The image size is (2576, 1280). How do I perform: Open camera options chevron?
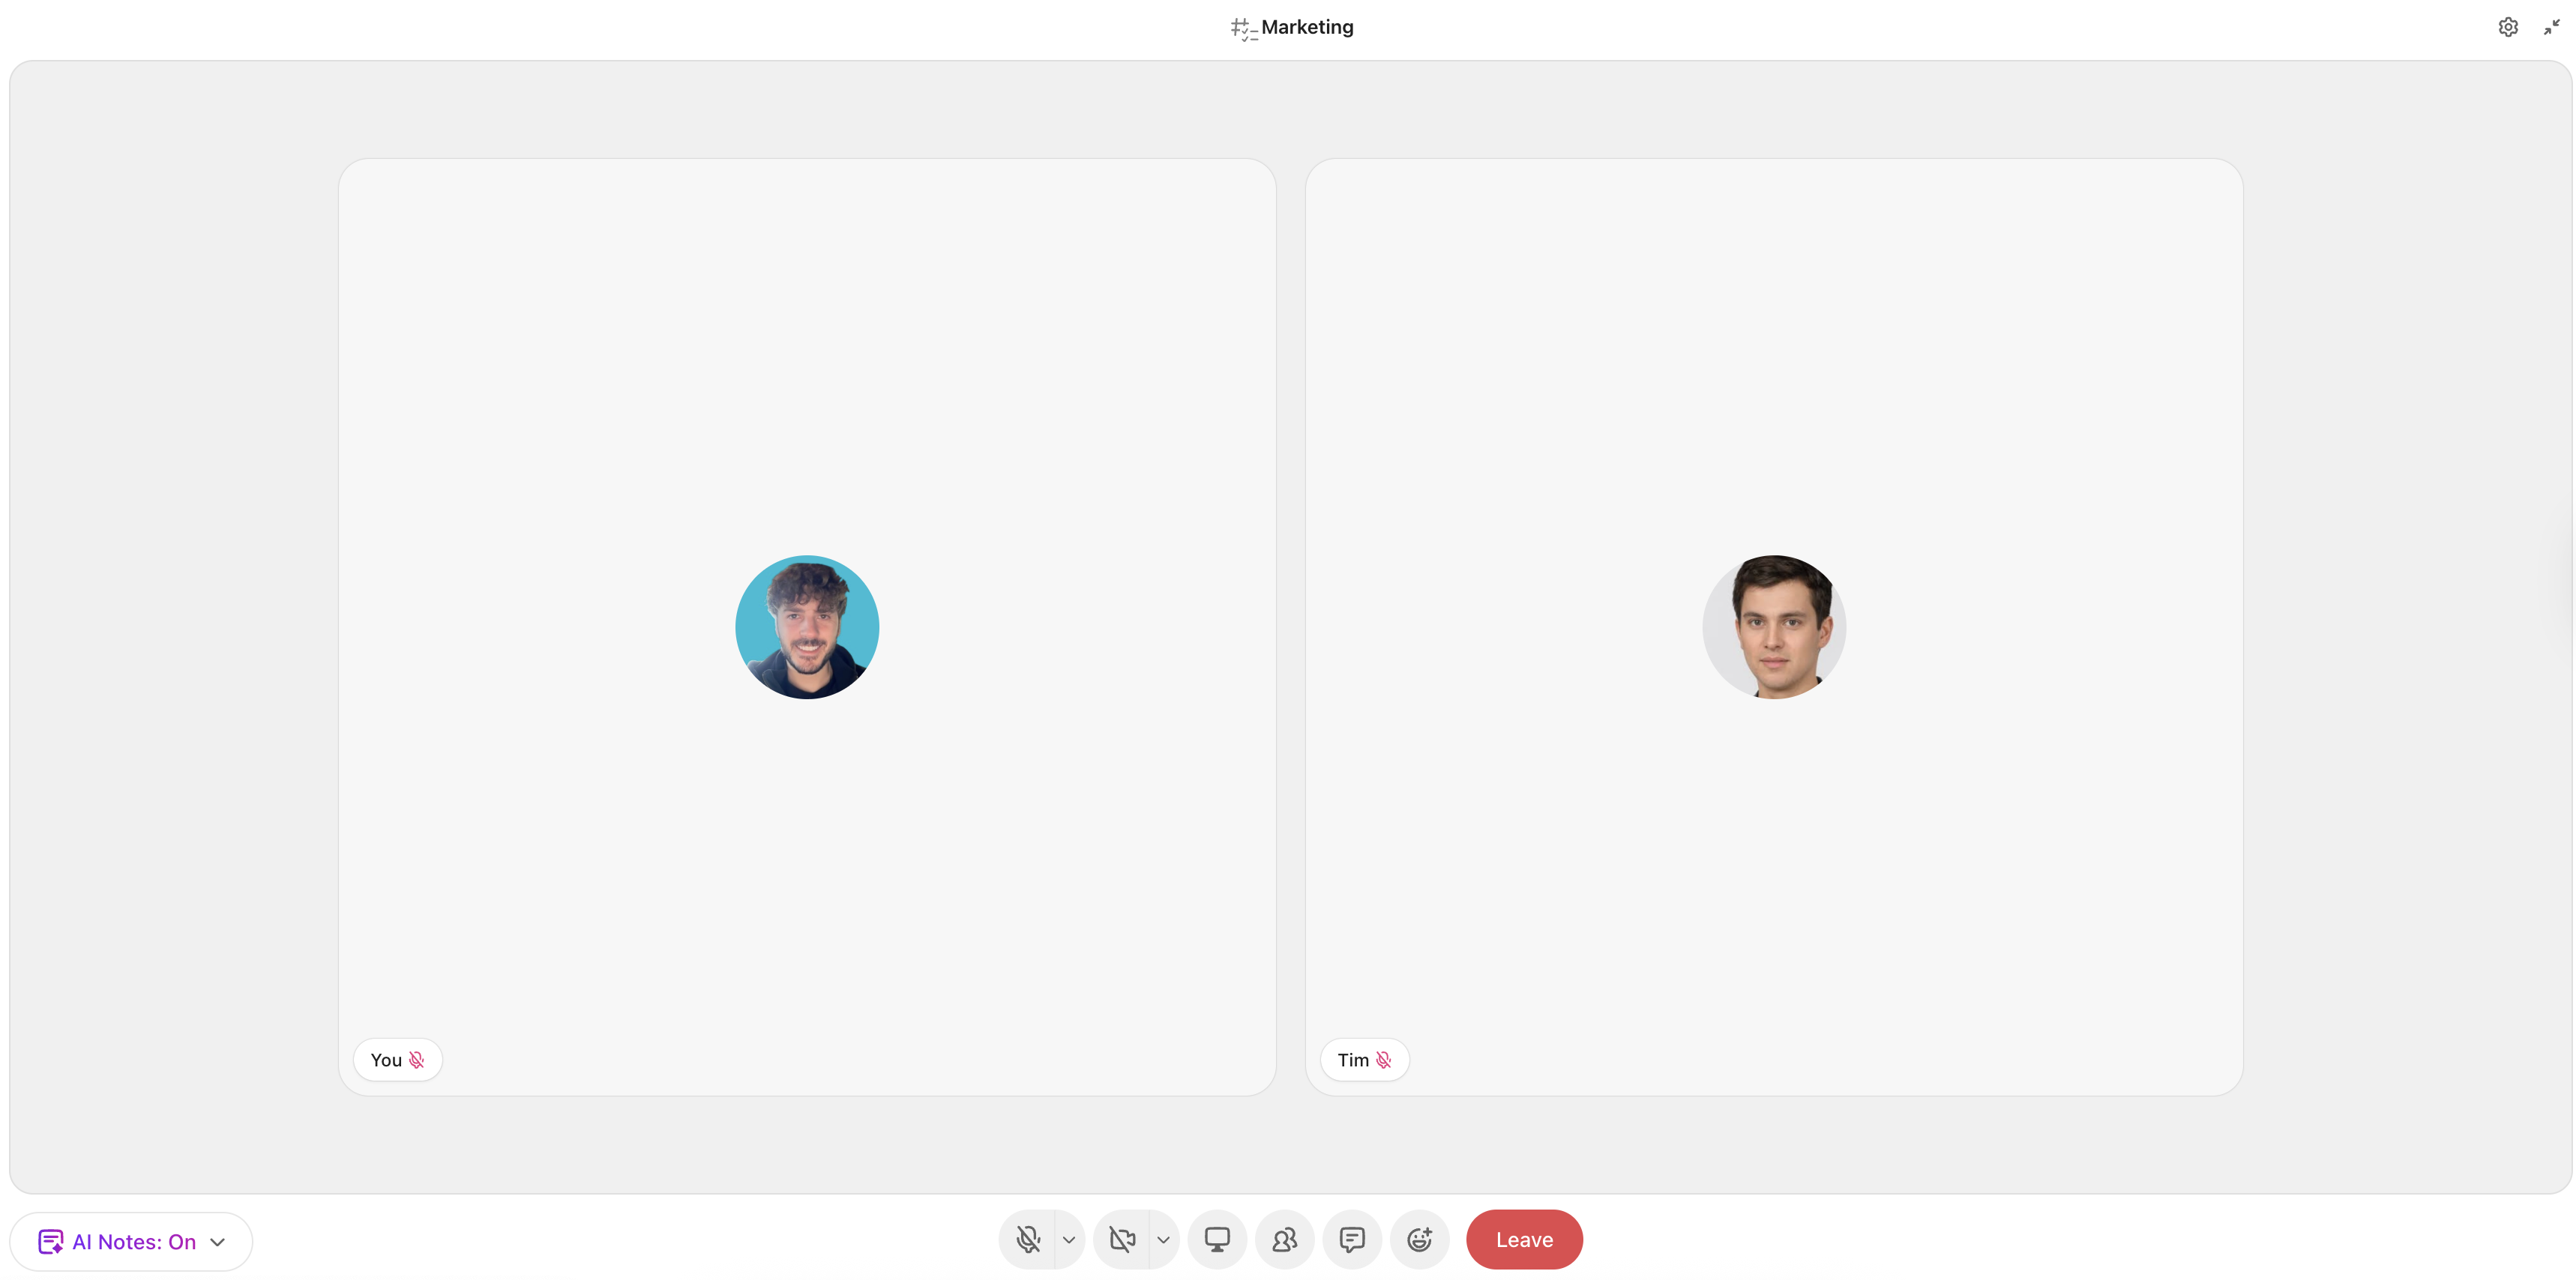point(1163,1239)
